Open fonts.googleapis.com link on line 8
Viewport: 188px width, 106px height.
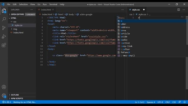coord(91,40)
